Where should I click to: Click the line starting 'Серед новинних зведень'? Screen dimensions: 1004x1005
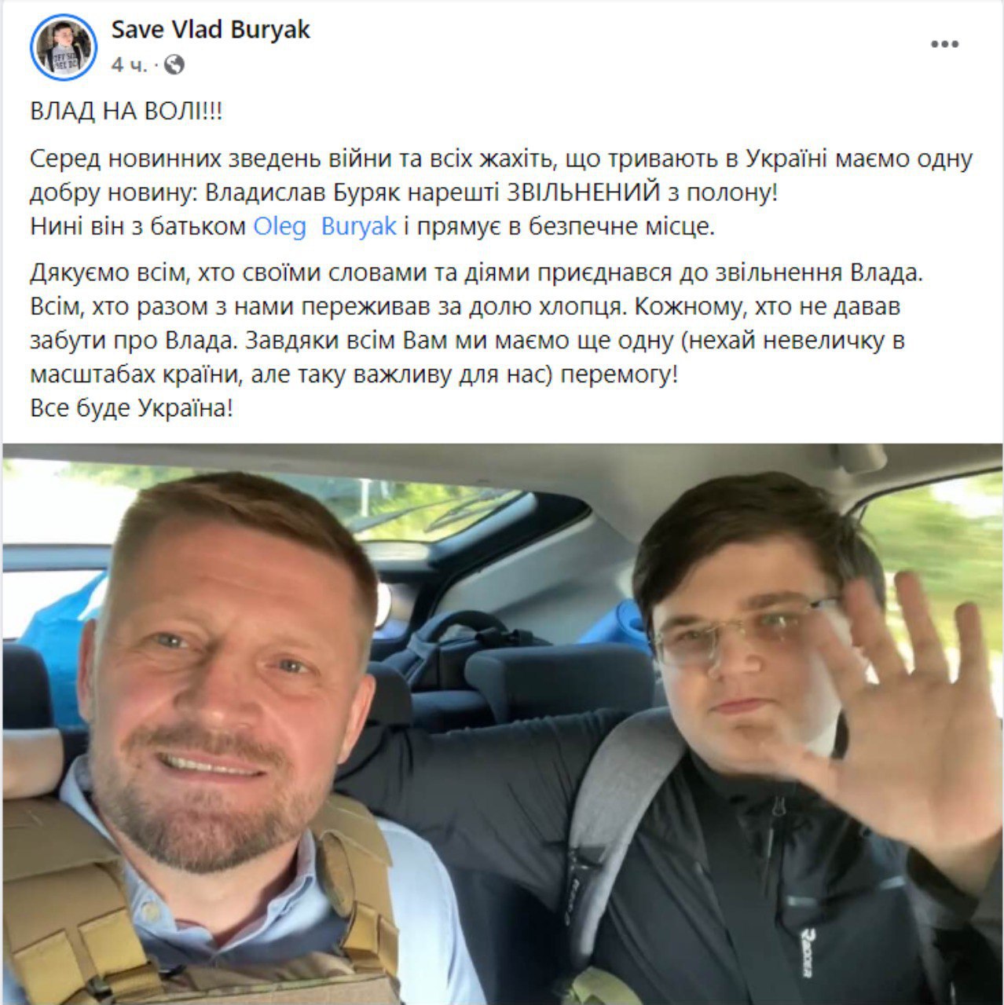(501, 159)
